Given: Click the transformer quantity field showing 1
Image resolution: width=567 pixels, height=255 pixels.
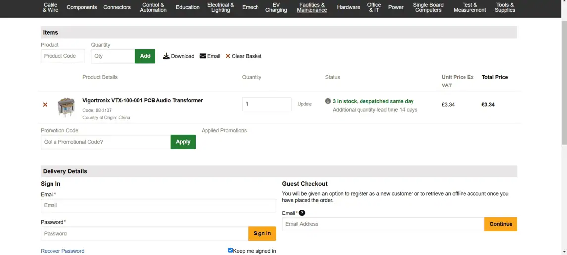Looking at the screenshot, I should tap(267, 104).
